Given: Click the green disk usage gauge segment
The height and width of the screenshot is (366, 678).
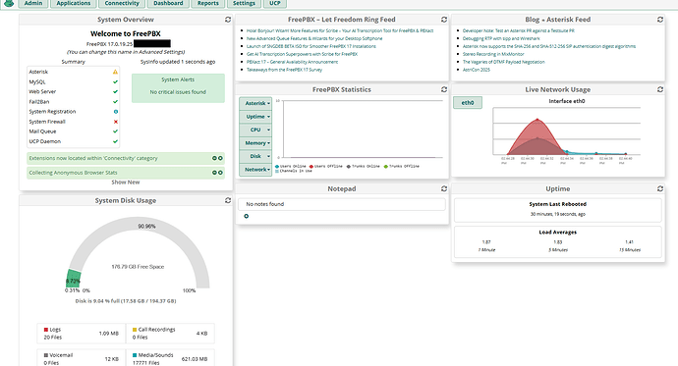Looking at the screenshot, I should click(x=74, y=279).
